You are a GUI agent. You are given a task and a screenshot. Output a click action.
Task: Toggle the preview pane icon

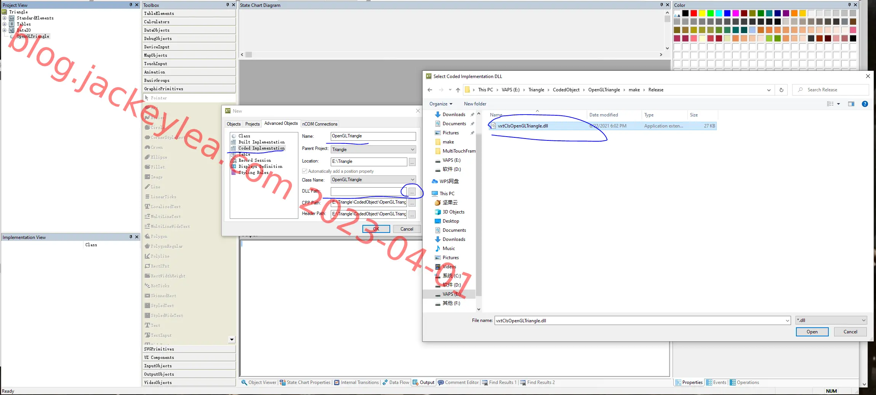coord(851,104)
